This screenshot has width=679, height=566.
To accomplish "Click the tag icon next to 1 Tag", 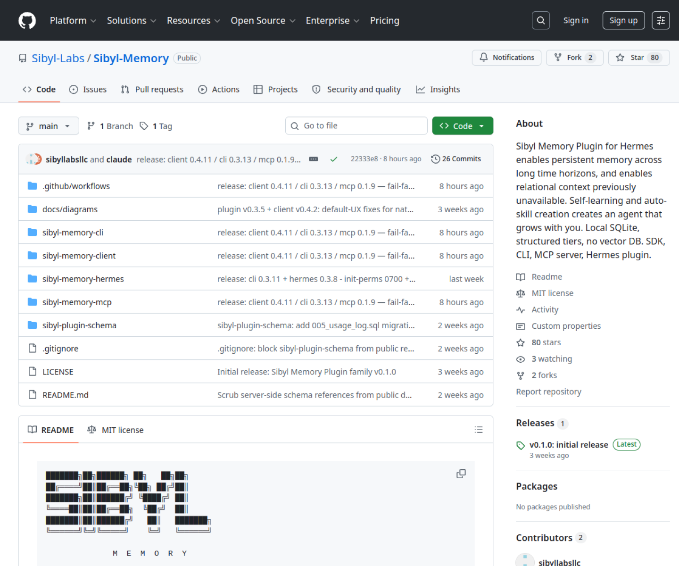I will pos(144,126).
